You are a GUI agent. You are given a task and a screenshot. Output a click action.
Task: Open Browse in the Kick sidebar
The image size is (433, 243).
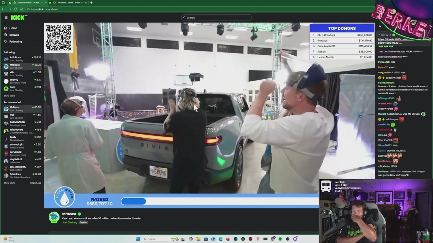(12, 35)
